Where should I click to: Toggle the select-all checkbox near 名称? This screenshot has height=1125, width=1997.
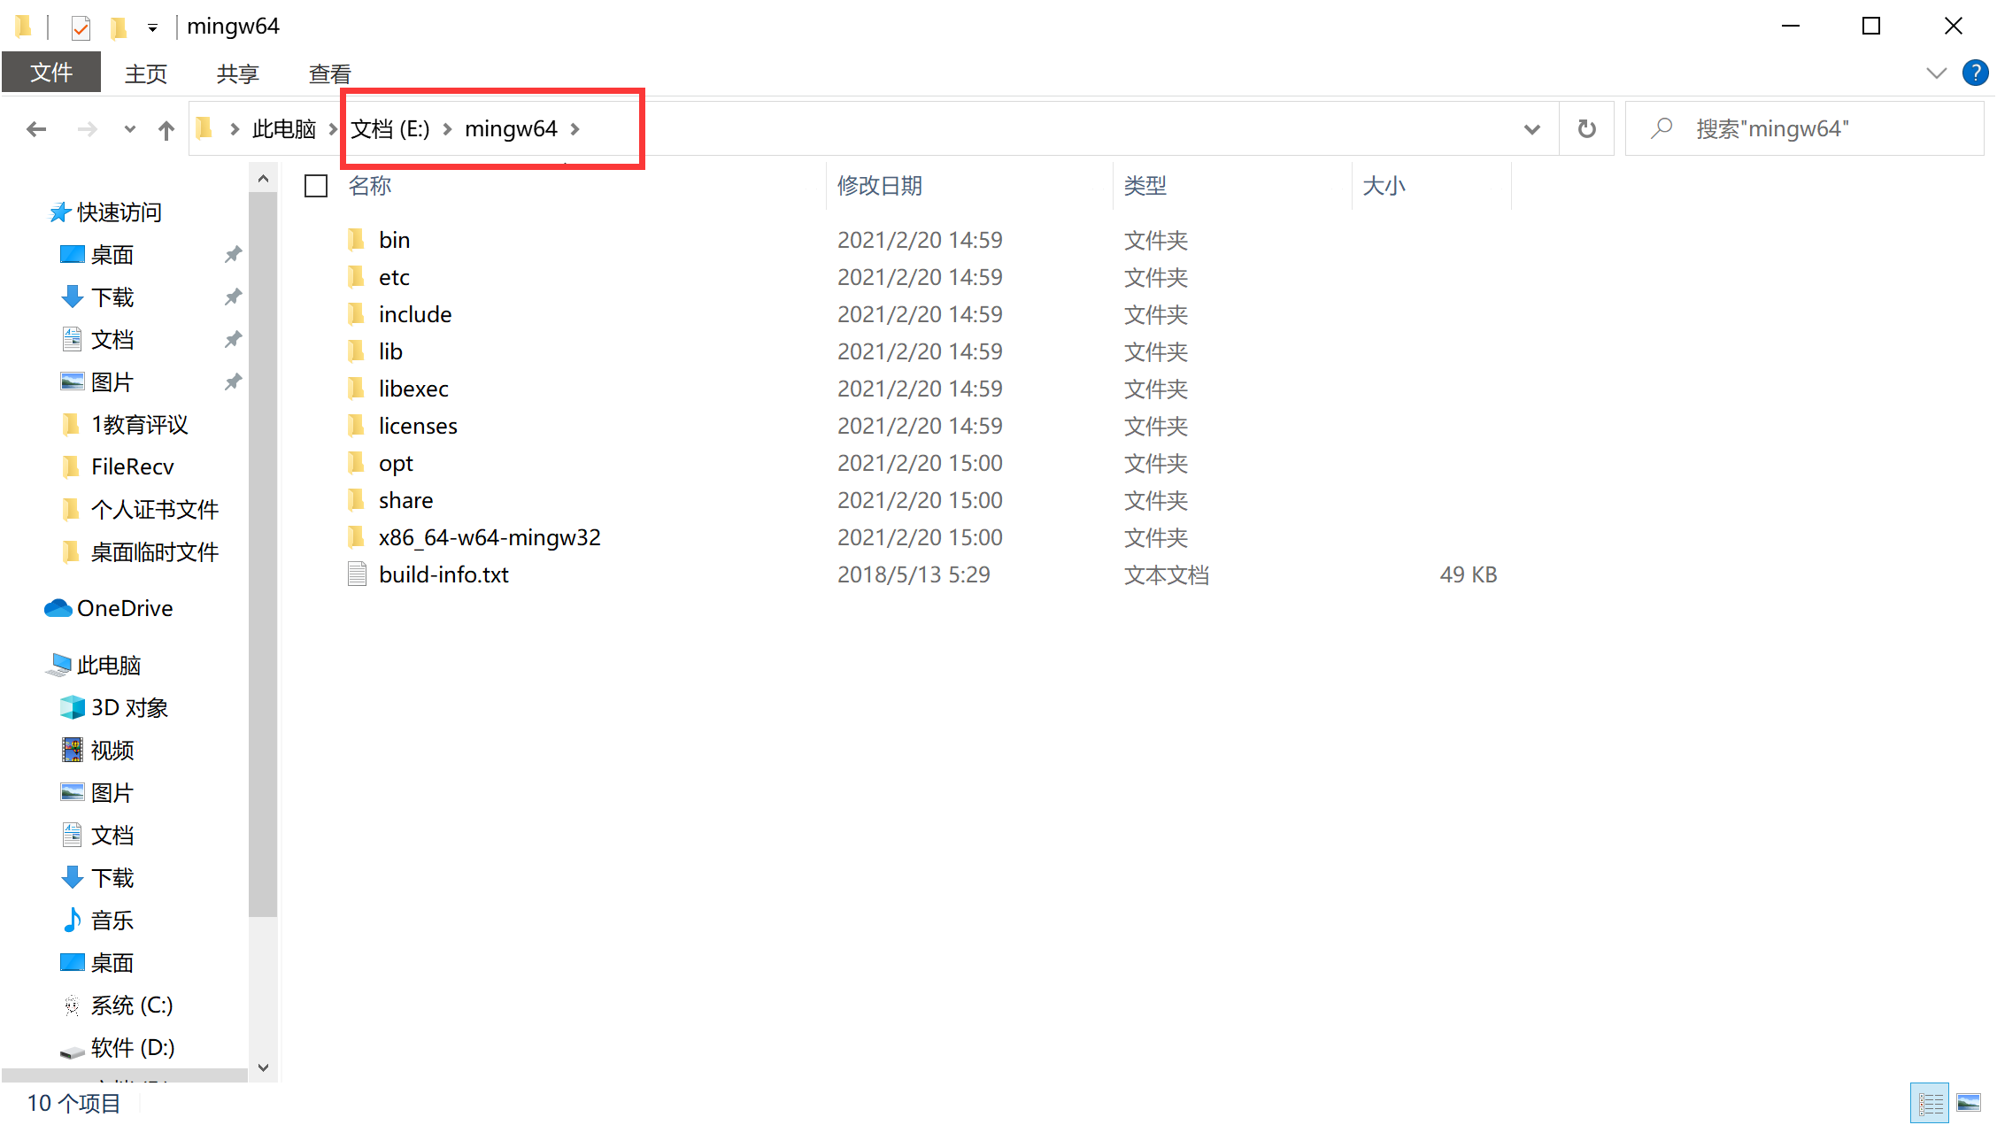(316, 186)
